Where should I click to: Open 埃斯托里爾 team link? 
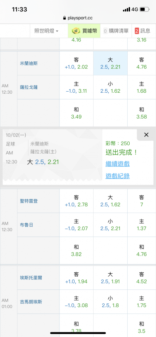(31, 278)
